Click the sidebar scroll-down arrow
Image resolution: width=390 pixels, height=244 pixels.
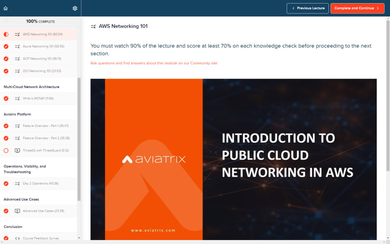tap(79, 238)
